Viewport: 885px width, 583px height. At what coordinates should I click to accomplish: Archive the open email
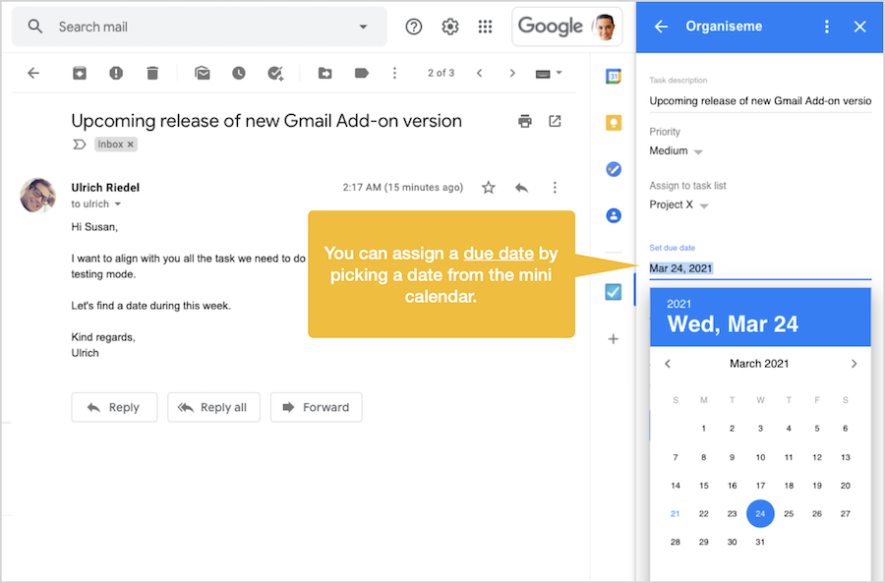point(80,73)
